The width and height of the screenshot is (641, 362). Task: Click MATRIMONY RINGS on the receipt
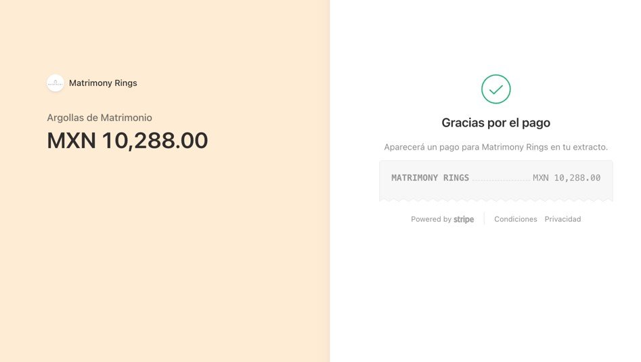pyautogui.click(x=430, y=178)
